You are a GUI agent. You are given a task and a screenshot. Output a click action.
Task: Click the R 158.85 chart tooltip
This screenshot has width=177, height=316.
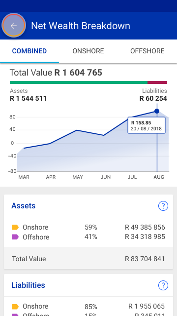[x=147, y=125]
